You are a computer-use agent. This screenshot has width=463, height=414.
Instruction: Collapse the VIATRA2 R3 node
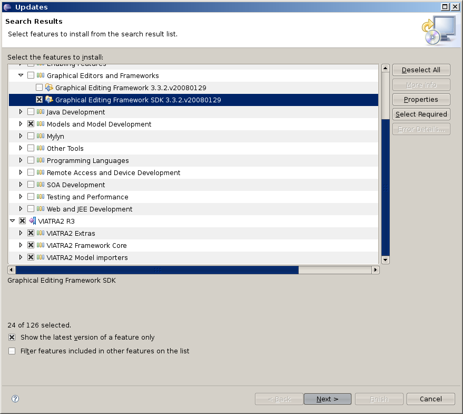13,220
